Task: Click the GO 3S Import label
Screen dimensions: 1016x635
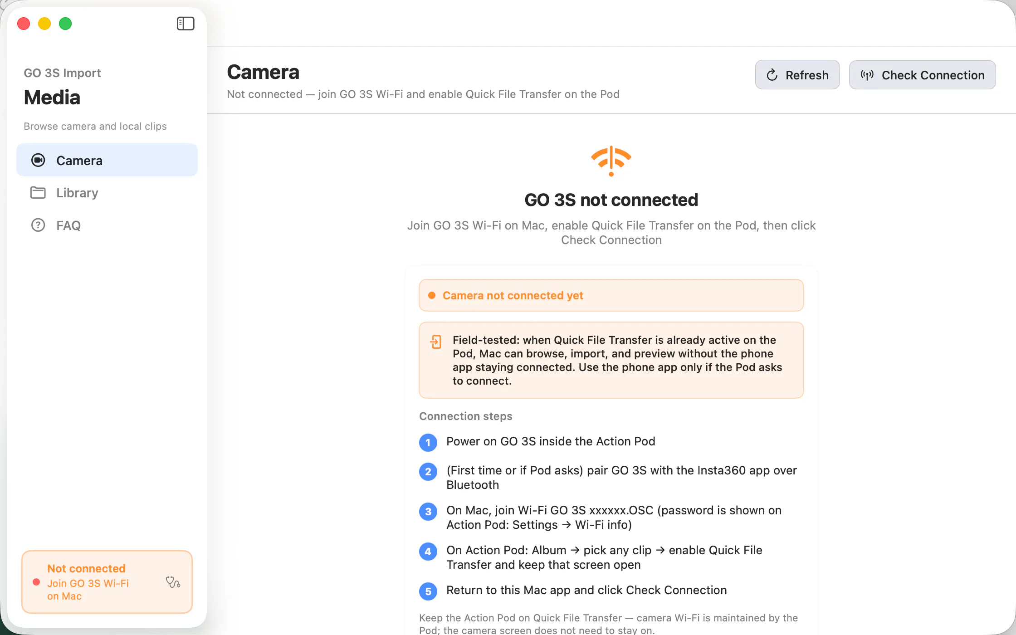Action: [62, 73]
